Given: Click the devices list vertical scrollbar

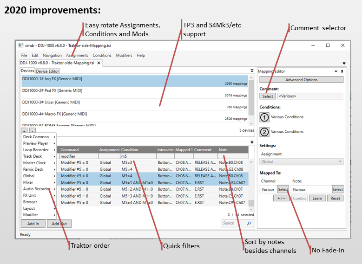Looking at the screenshot, I should pos(251,98).
